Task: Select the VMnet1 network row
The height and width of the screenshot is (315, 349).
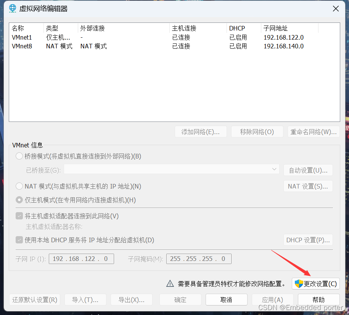Action: click(174, 37)
